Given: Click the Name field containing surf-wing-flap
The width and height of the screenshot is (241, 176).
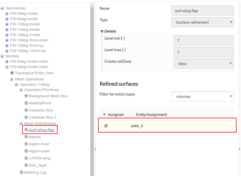Looking at the screenshot, I should 202,11.
